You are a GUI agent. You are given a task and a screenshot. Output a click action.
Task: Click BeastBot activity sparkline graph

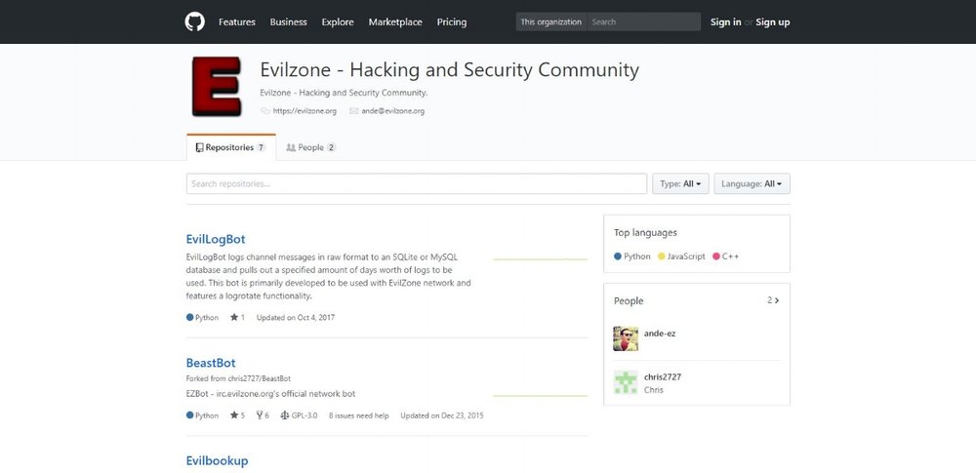(541, 395)
